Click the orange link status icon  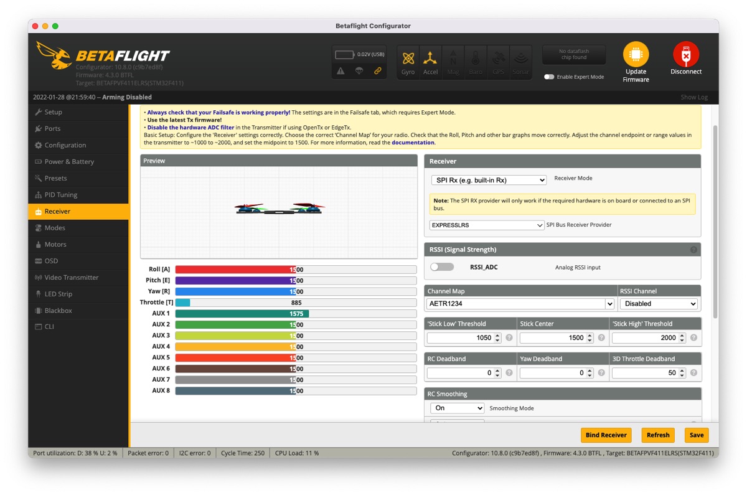tap(377, 71)
